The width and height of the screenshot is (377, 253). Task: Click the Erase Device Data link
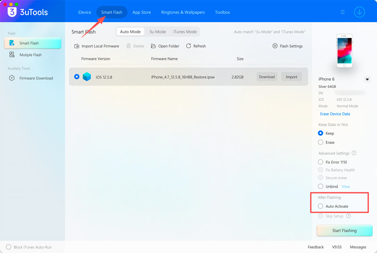pos(335,114)
